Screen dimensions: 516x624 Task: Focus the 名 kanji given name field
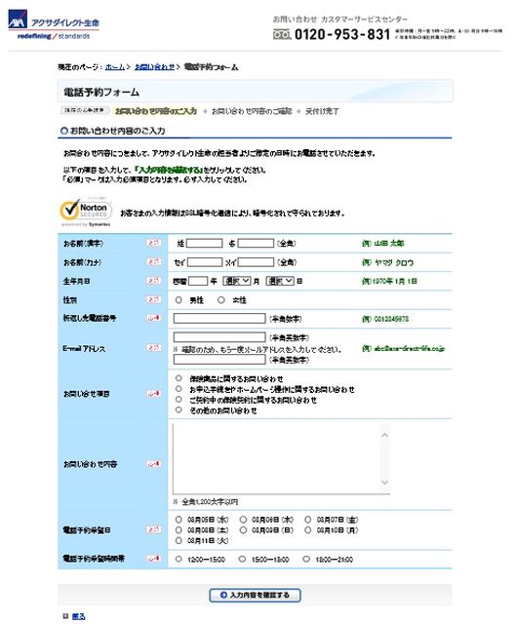click(x=256, y=243)
